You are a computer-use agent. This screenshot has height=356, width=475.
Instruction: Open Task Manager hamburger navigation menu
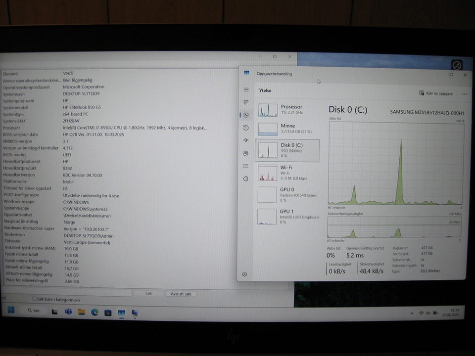[246, 89]
